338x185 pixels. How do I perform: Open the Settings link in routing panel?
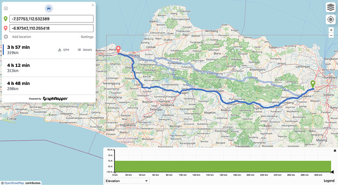[x=87, y=37]
